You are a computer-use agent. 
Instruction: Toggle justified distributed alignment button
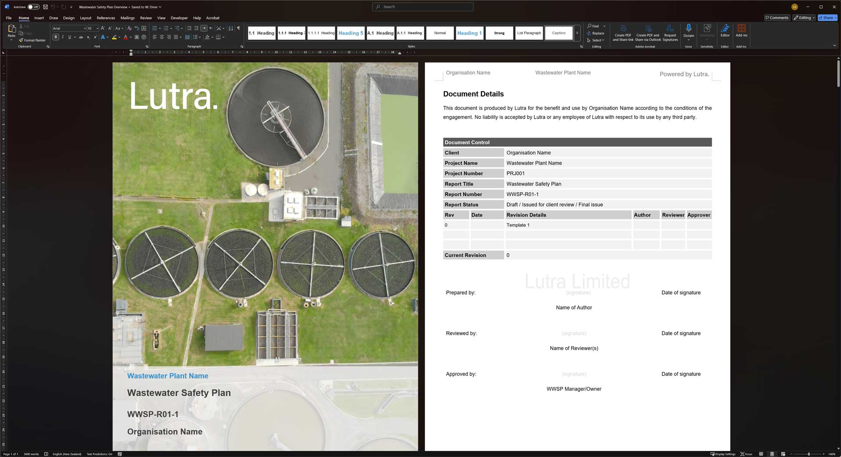pyautogui.click(x=187, y=37)
